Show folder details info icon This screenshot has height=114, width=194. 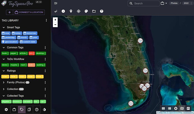63,11
